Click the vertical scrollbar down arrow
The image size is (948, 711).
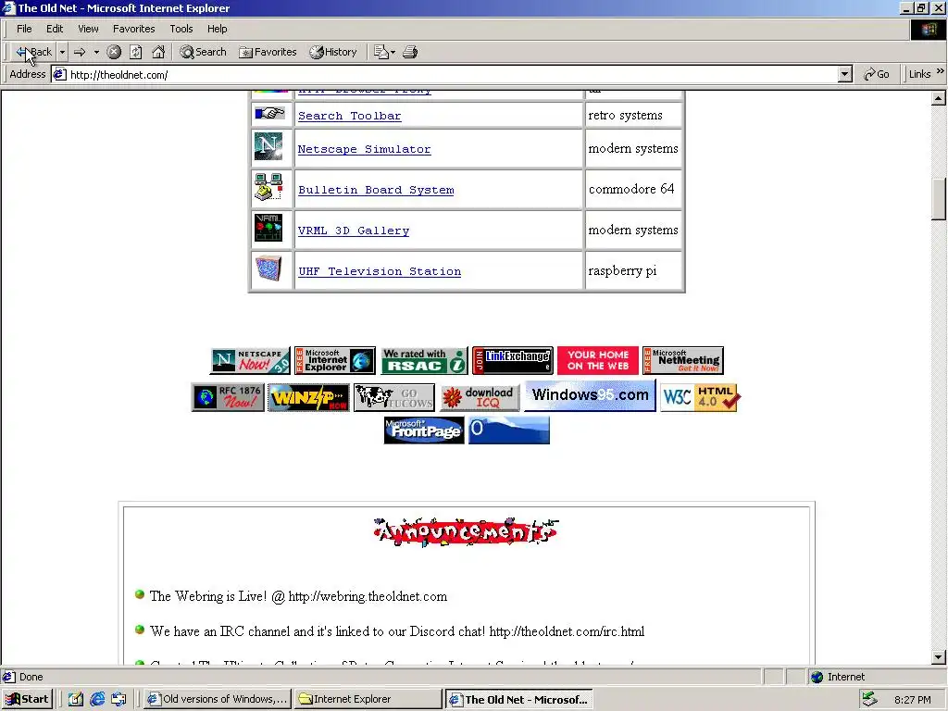(x=939, y=657)
